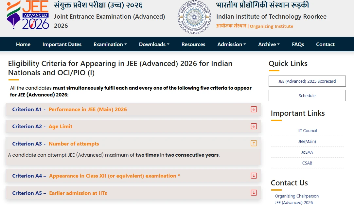Click the Schedule button
This screenshot has height=206, width=354.
tap(307, 95)
